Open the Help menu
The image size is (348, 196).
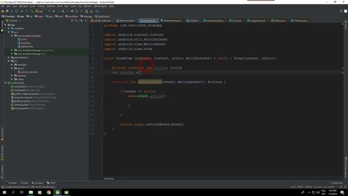[x=111, y=6]
